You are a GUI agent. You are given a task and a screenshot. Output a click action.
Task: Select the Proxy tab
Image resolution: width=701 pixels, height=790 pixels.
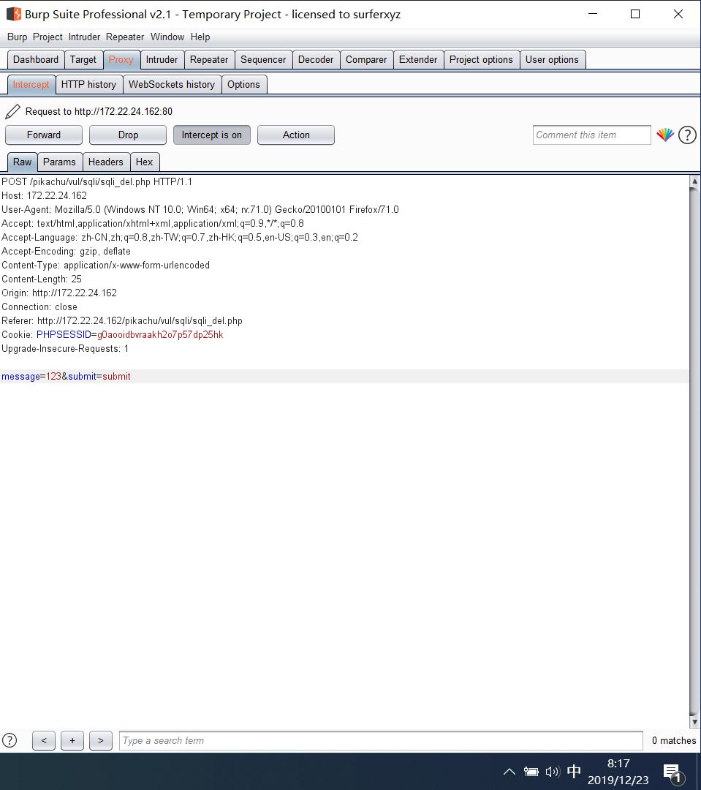pos(121,59)
